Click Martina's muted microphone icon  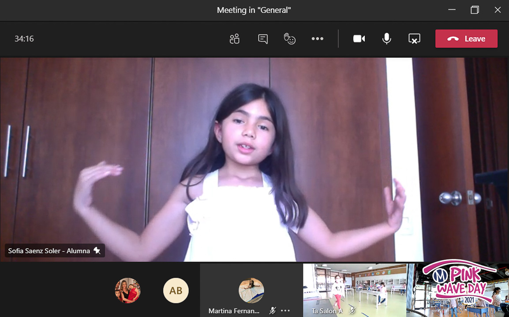[x=273, y=311]
